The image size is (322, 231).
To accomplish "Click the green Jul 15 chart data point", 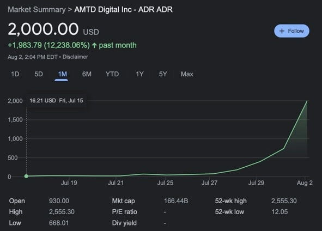I will tap(26, 176).
